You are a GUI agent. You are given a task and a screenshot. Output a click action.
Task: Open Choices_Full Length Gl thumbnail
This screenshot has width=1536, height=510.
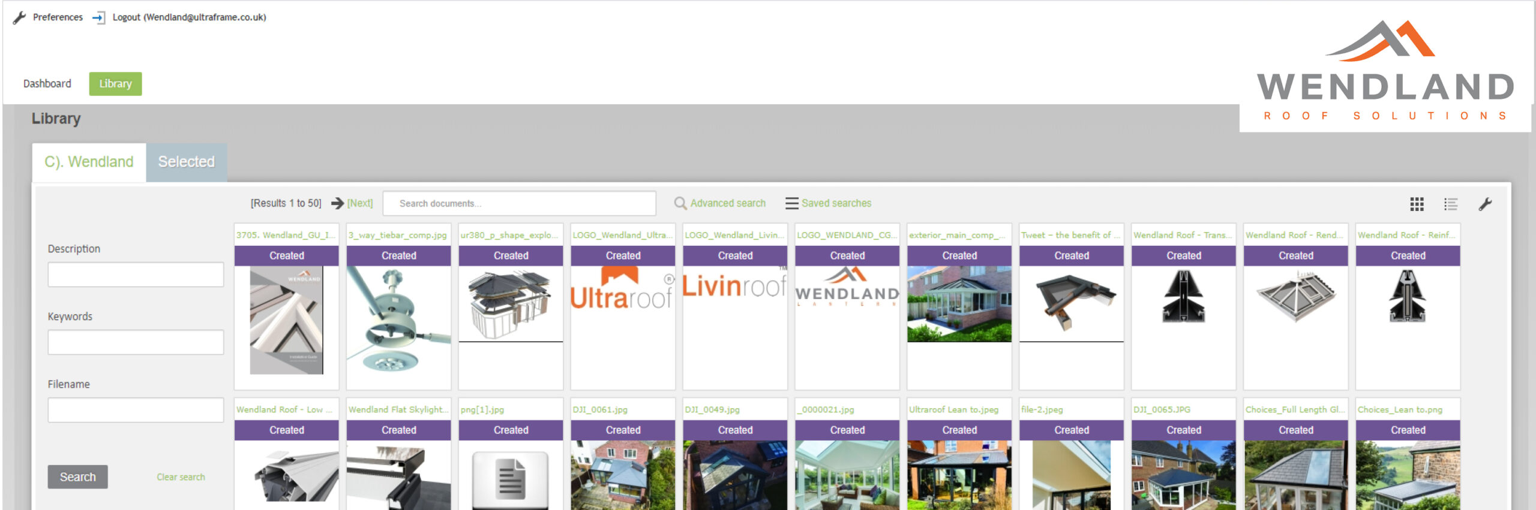[1296, 475]
